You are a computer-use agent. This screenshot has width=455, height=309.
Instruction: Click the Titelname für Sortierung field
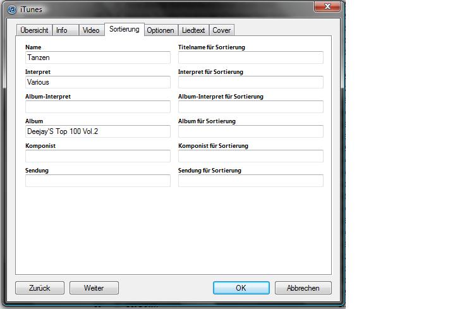click(251, 58)
